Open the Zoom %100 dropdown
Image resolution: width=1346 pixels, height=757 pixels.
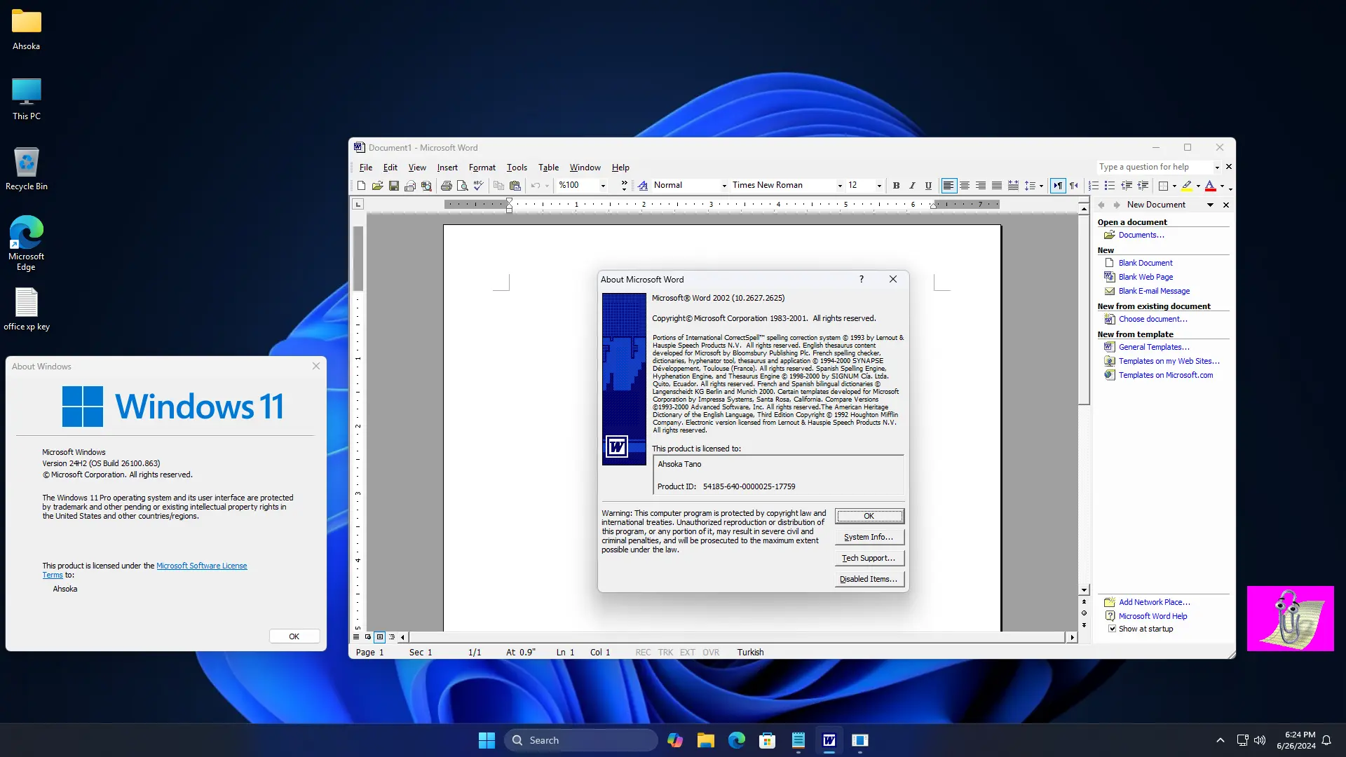click(x=603, y=186)
